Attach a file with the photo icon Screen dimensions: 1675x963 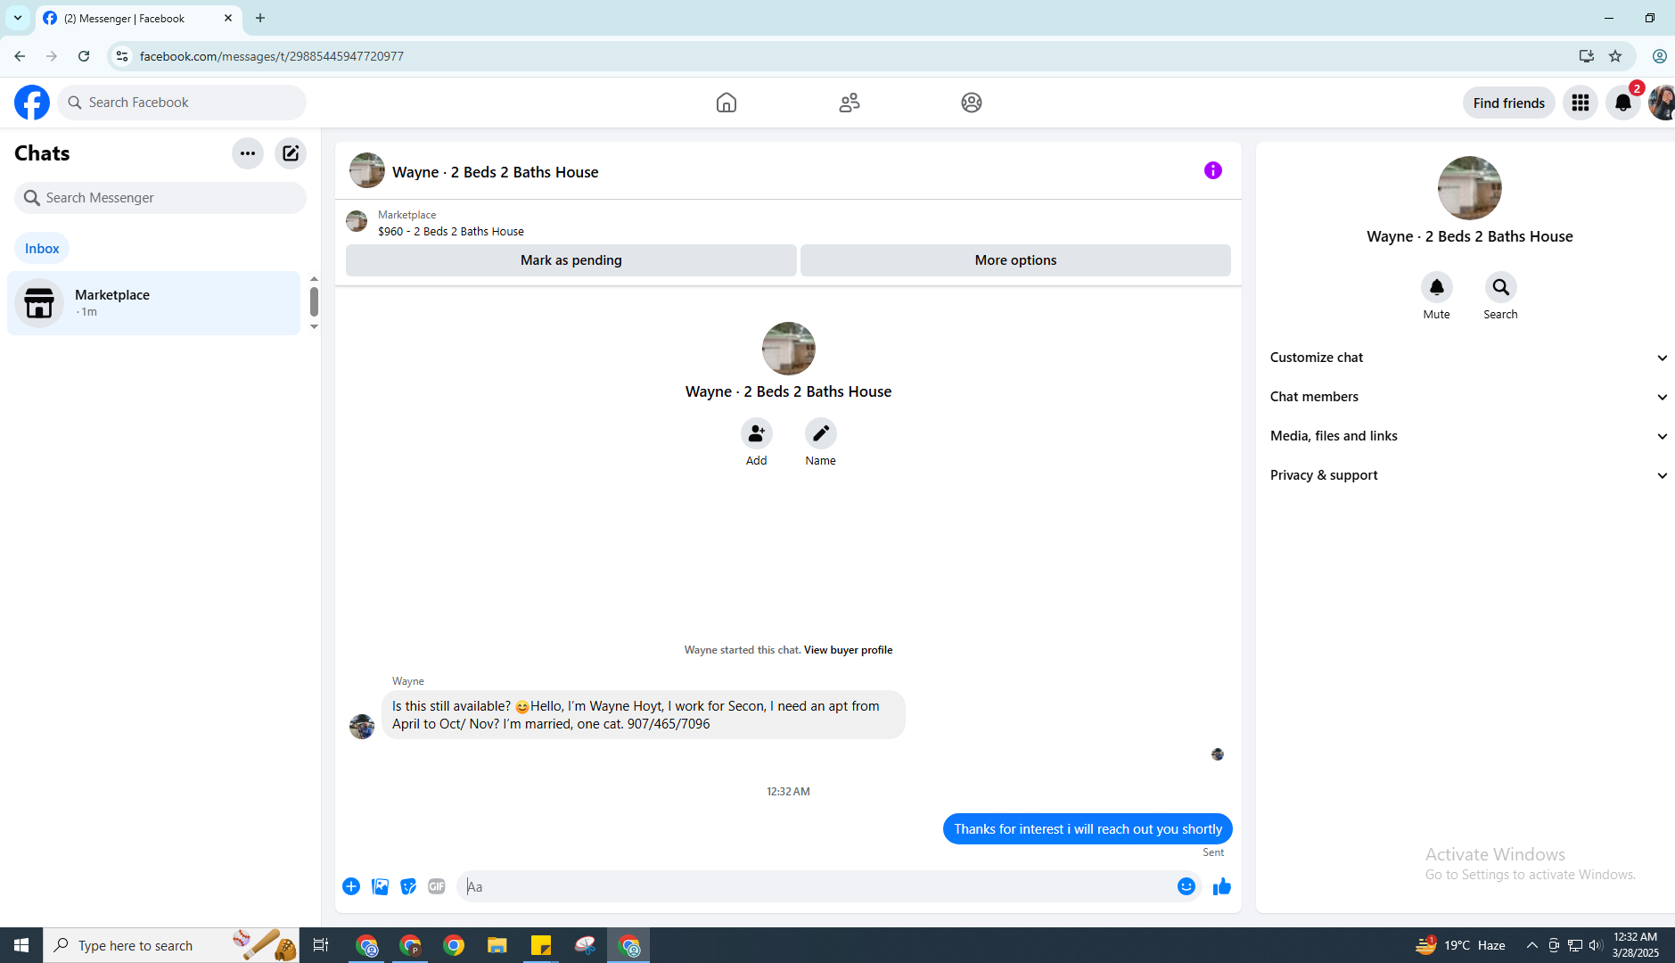click(380, 886)
